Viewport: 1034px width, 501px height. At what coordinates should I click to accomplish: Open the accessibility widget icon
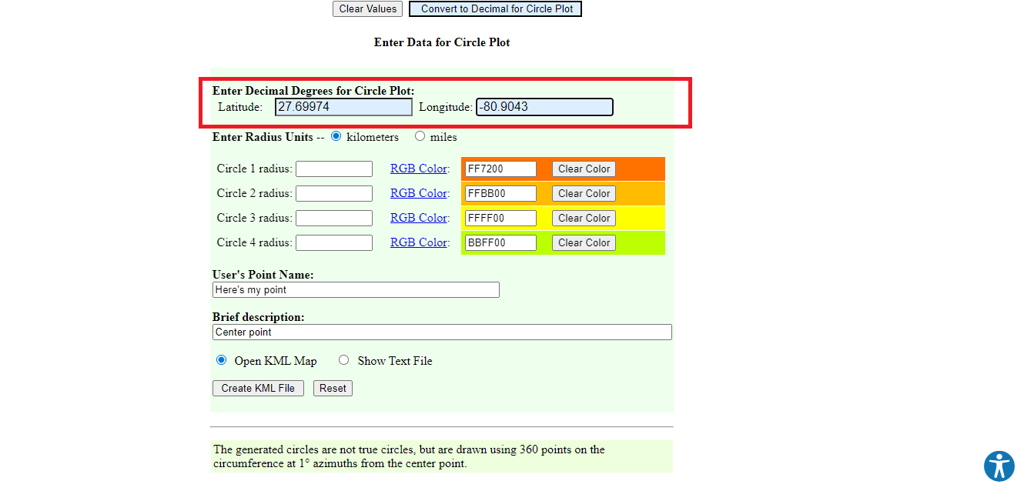(999, 466)
